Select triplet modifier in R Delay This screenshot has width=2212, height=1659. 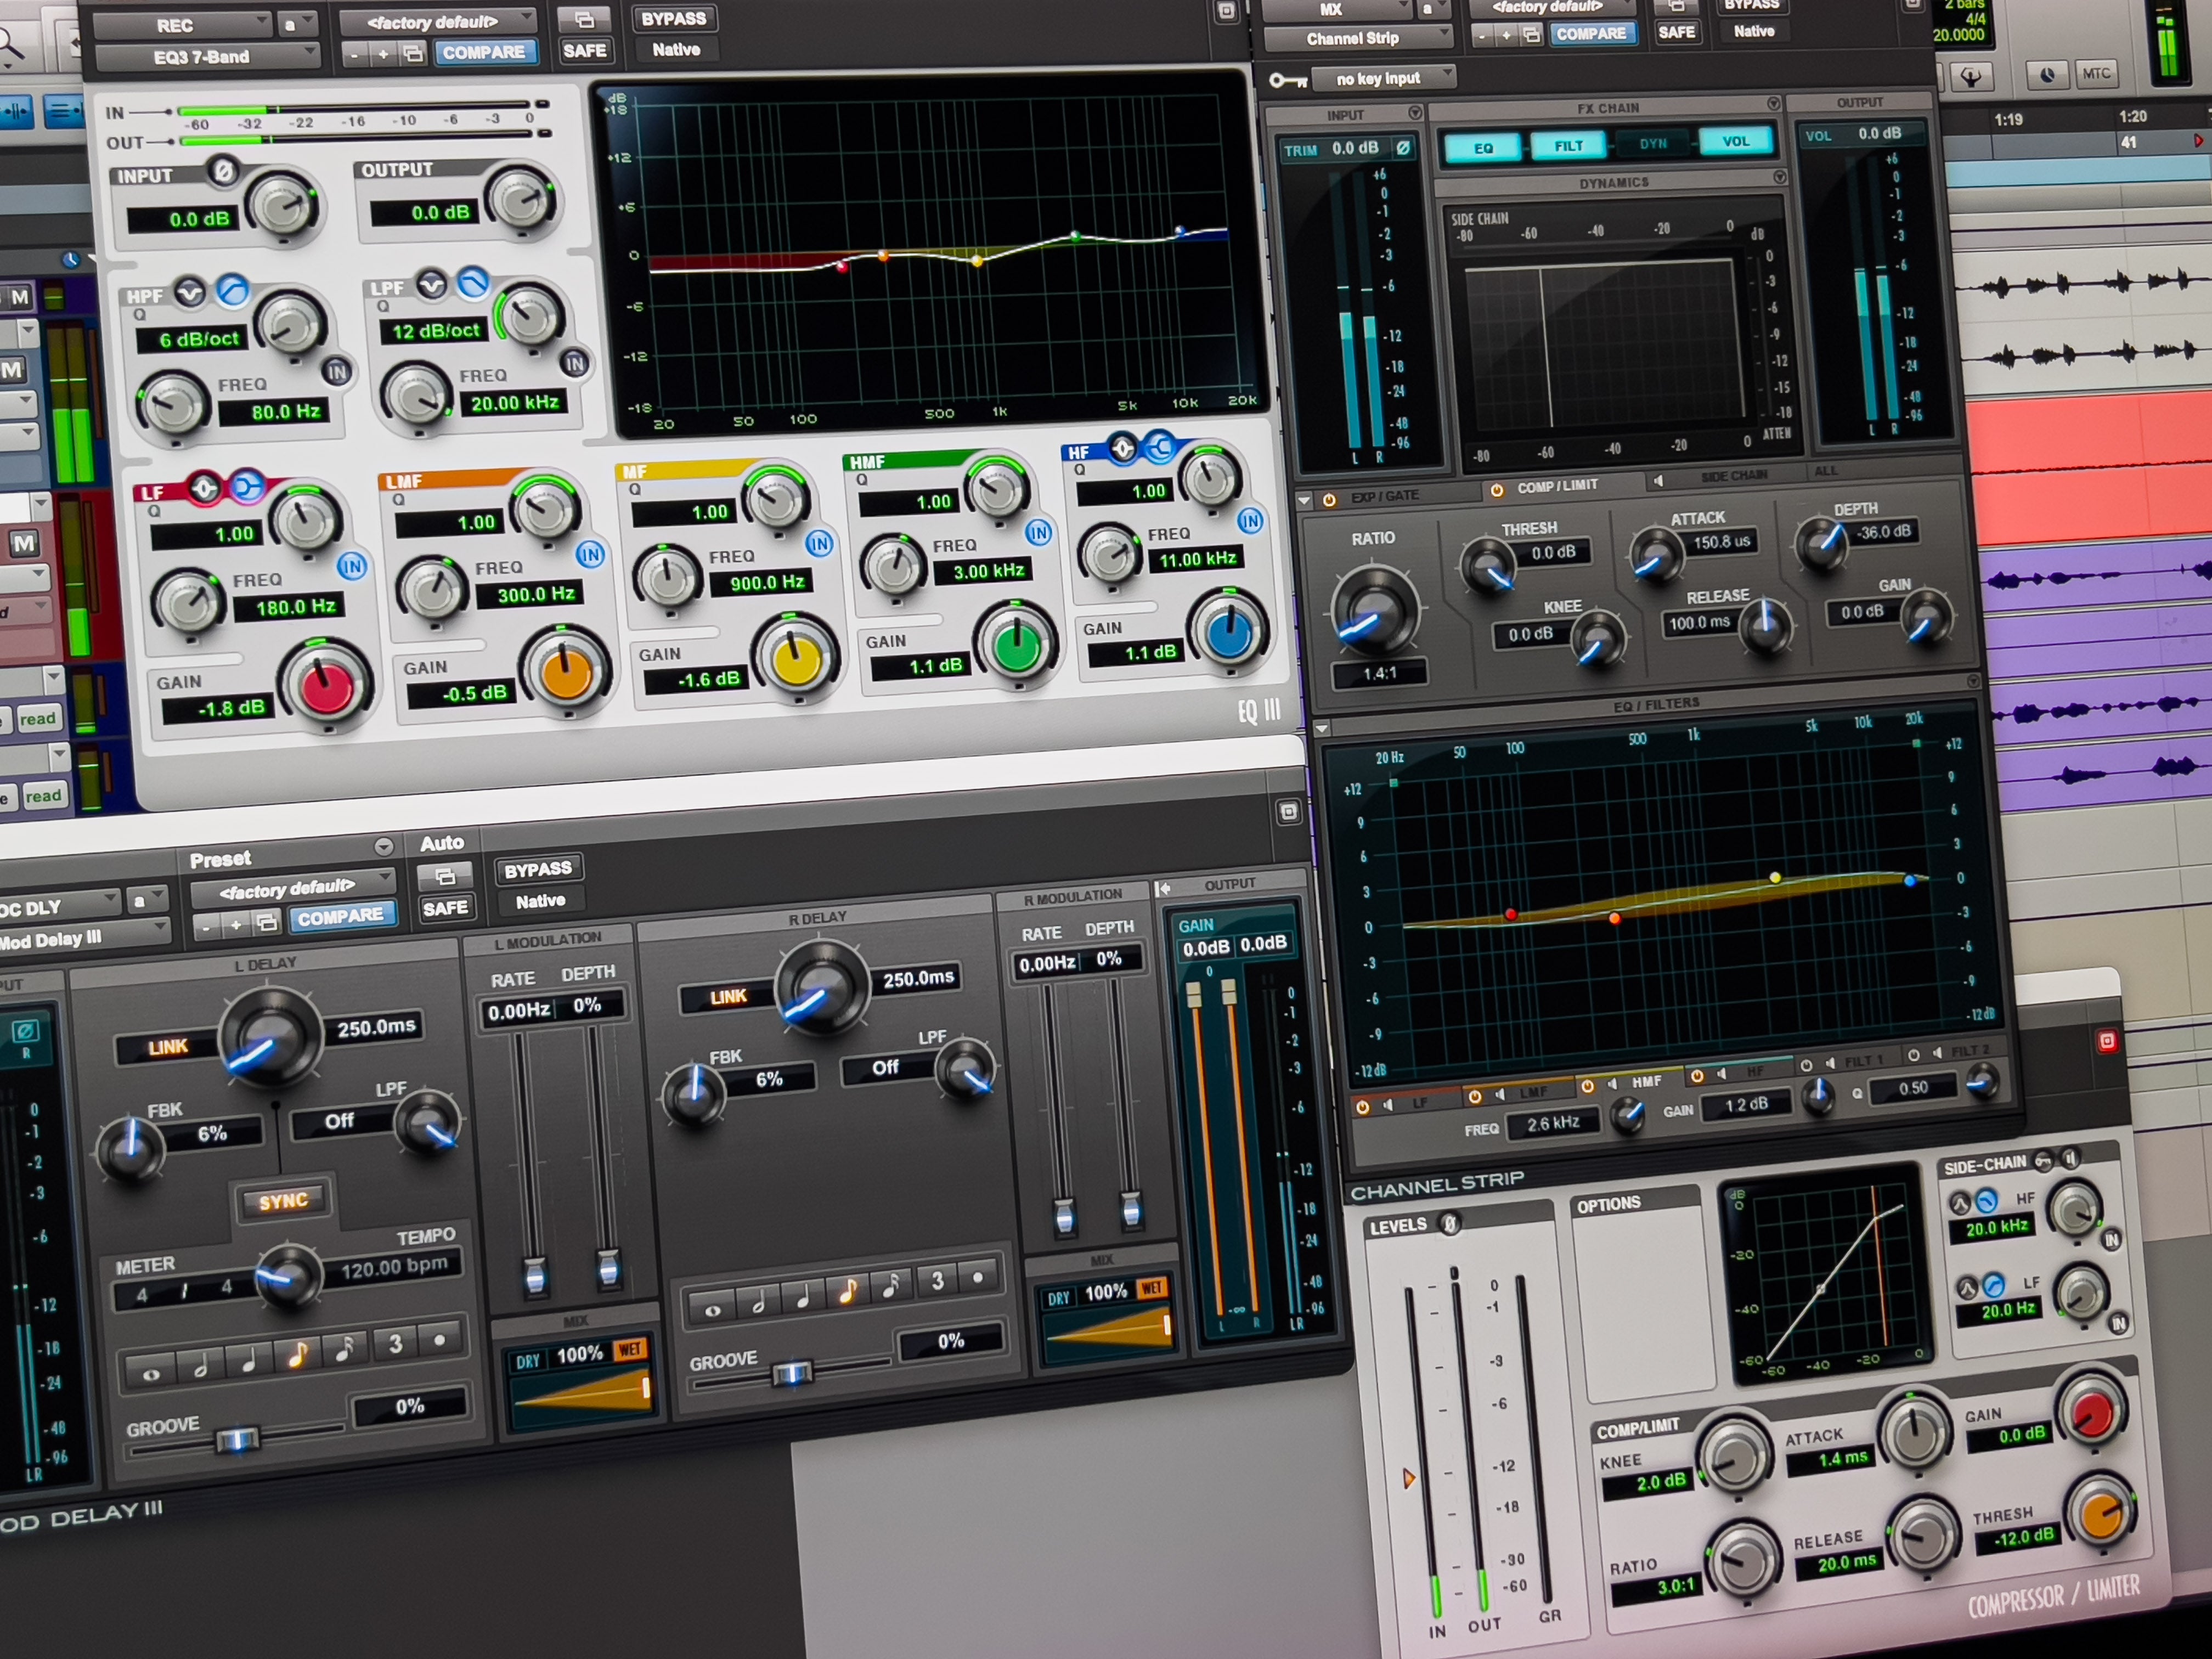pos(937,1281)
